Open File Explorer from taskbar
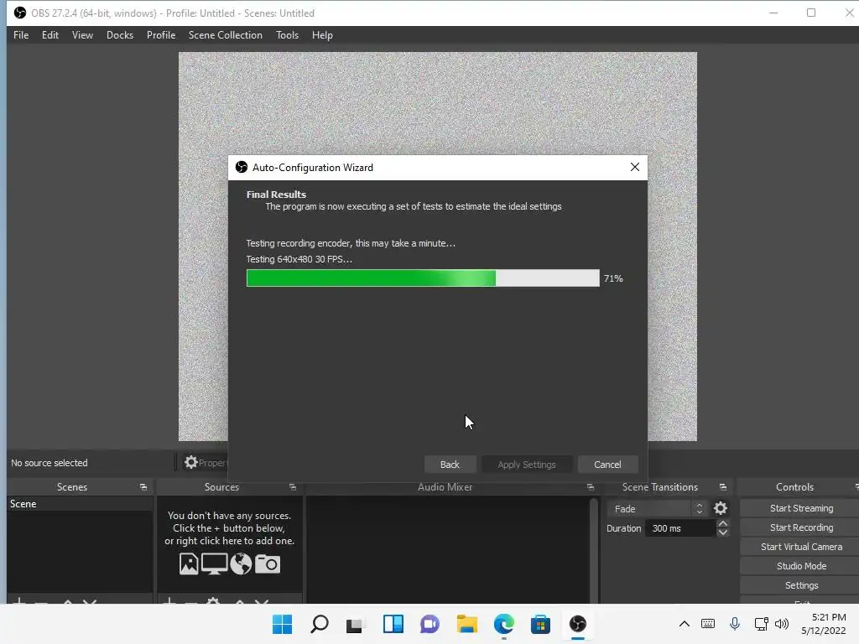 466,624
